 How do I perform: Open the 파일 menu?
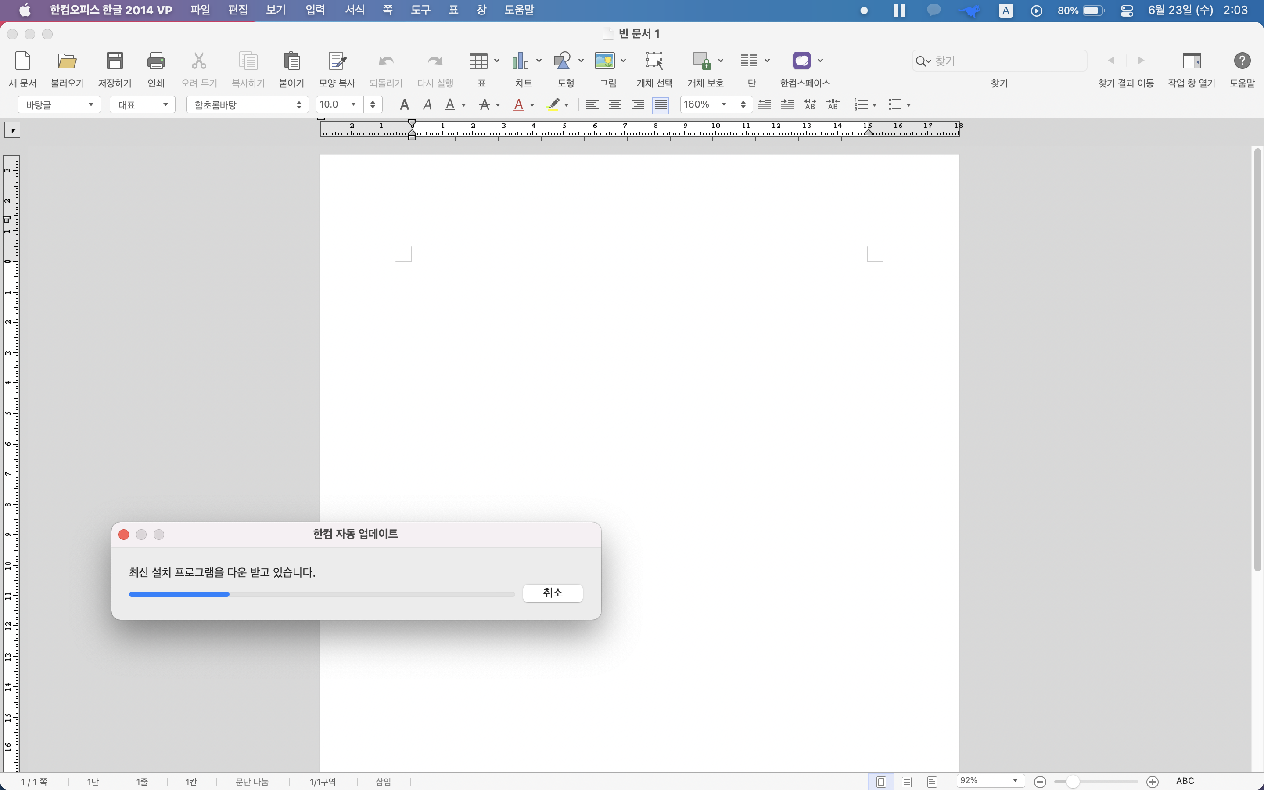click(x=200, y=10)
